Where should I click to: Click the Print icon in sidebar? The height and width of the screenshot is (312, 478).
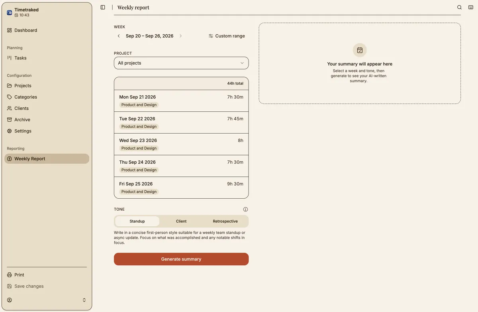click(10, 275)
